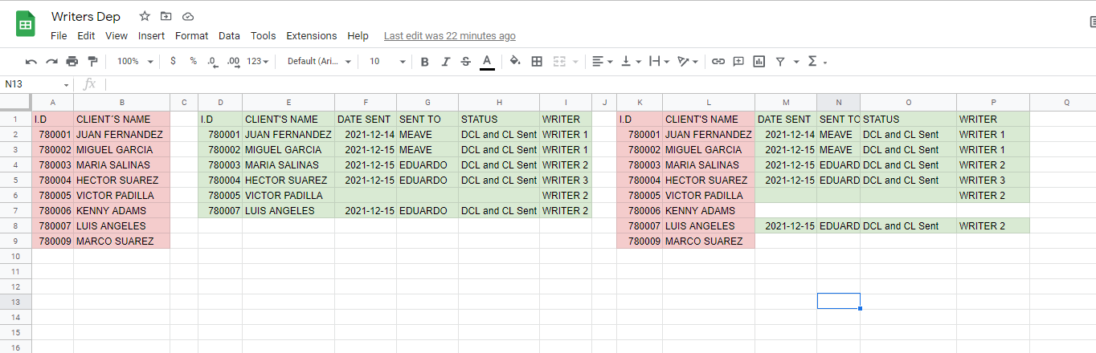Screen dimensions: 1096x353
Task: Open the View menu
Action: (x=117, y=36)
